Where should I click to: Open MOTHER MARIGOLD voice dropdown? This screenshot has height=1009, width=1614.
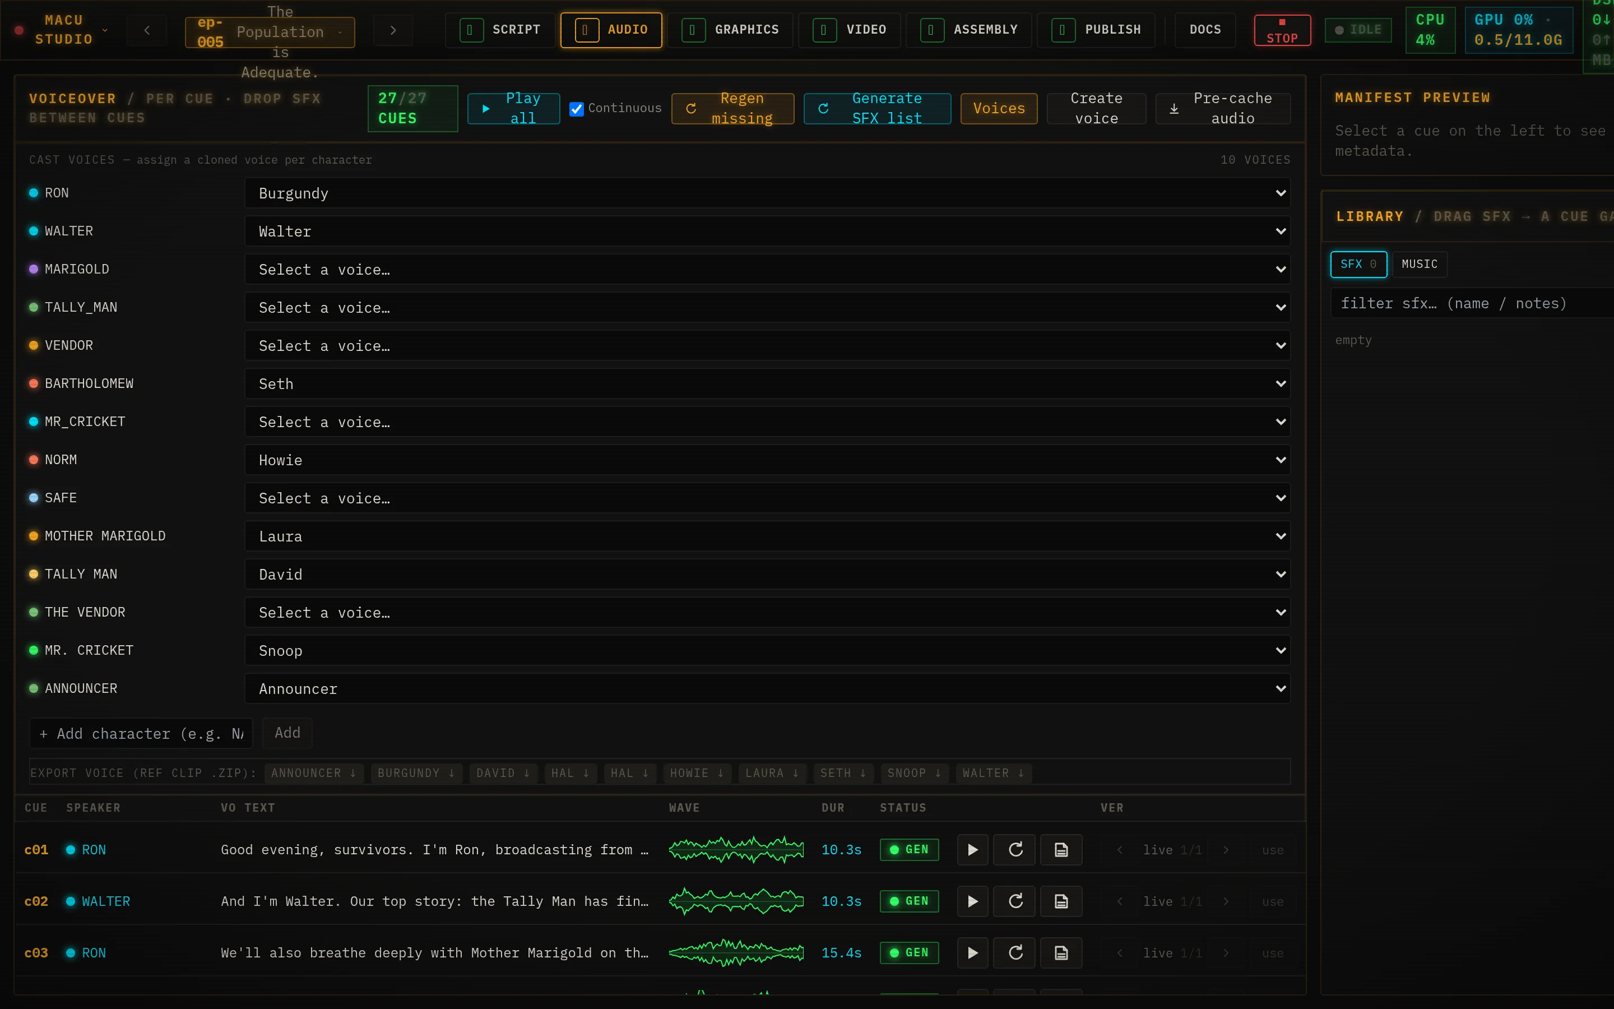point(767,536)
